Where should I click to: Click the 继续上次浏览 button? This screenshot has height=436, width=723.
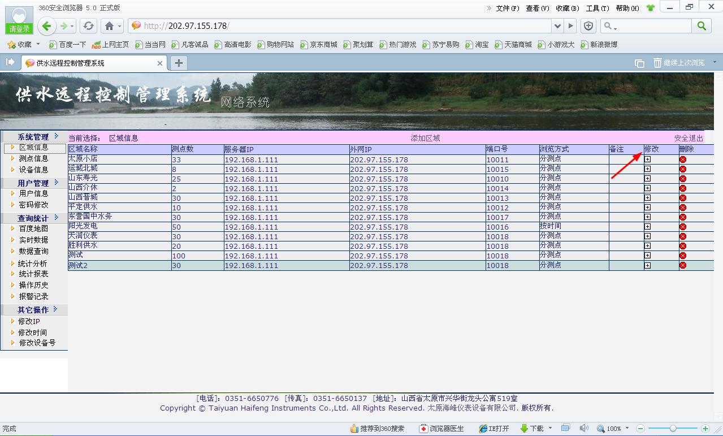[679, 63]
